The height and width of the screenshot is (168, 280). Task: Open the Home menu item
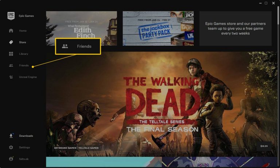(x=23, y=30)
